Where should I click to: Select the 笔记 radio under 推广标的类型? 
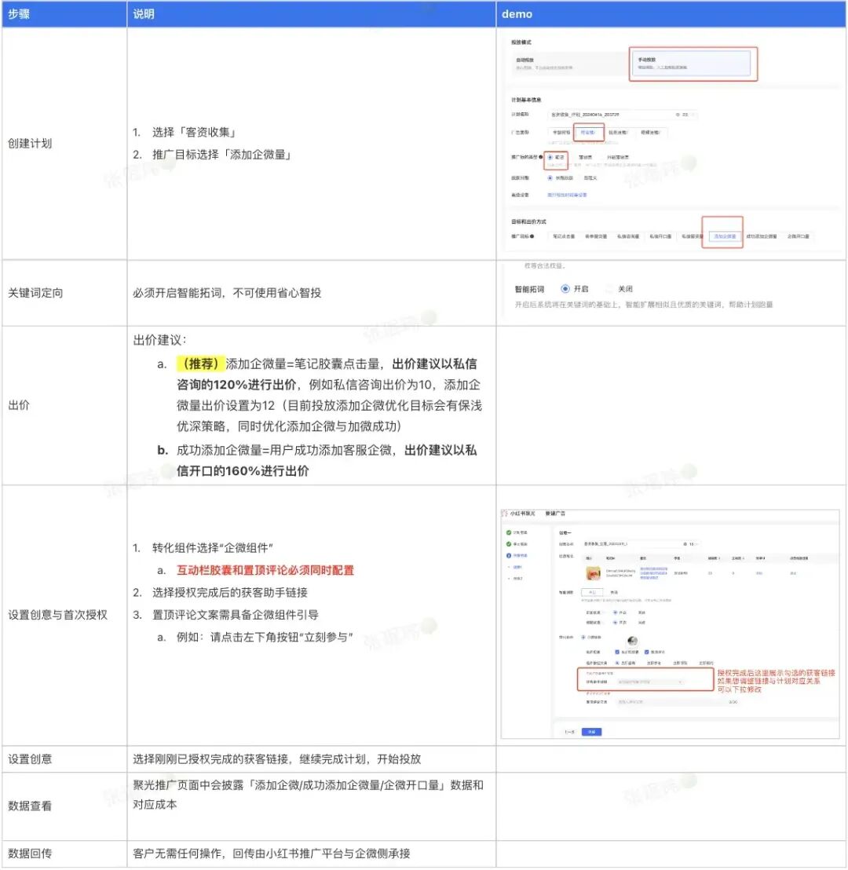click(550, 156)
